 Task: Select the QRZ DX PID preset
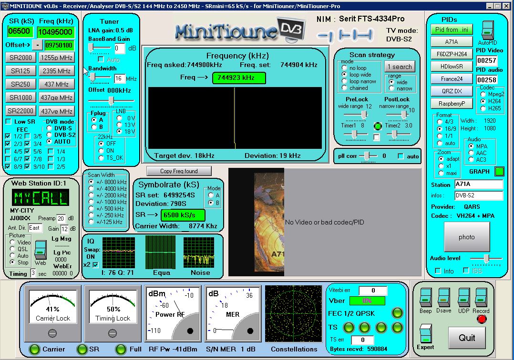click(x=452, y=91)
